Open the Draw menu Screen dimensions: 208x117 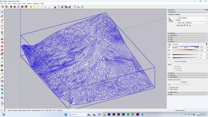[19, 4]
